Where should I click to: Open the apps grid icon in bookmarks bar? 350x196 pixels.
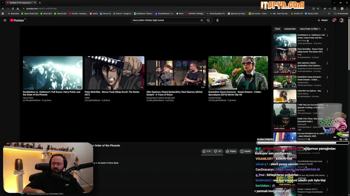[3, 13]
